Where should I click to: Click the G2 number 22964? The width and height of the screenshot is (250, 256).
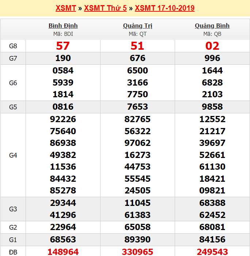click(63, 227)
